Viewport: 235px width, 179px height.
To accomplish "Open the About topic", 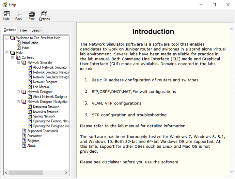I will click(31, 146).
